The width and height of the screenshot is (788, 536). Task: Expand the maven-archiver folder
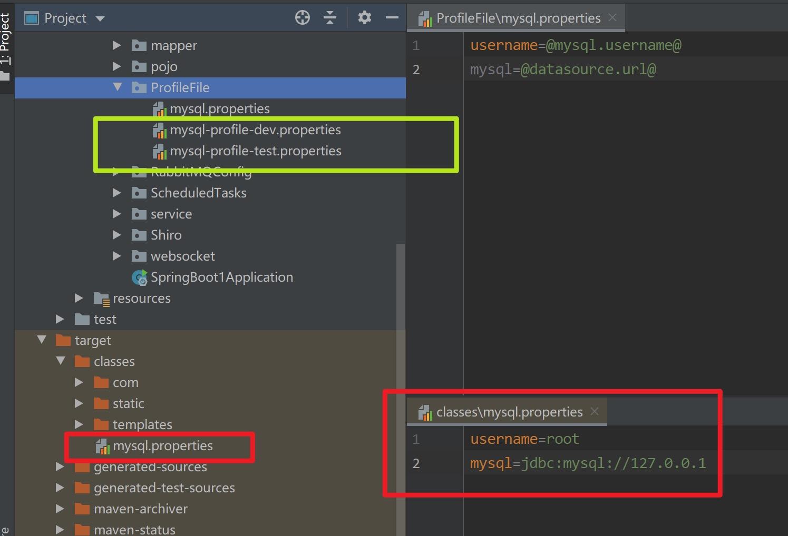pyautogui.click(x=60, y=509)
